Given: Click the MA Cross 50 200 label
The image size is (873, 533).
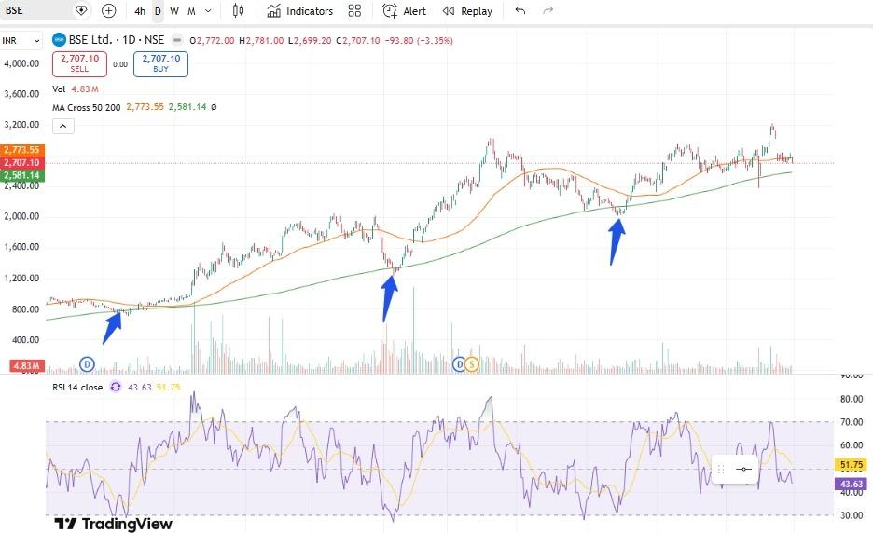Looking at the screenshot, I should [87, 107].
